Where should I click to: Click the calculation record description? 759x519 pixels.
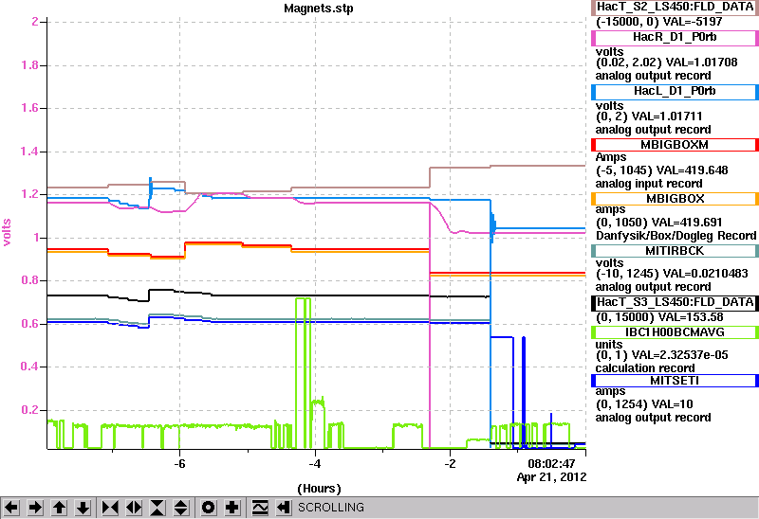point(645,368)
